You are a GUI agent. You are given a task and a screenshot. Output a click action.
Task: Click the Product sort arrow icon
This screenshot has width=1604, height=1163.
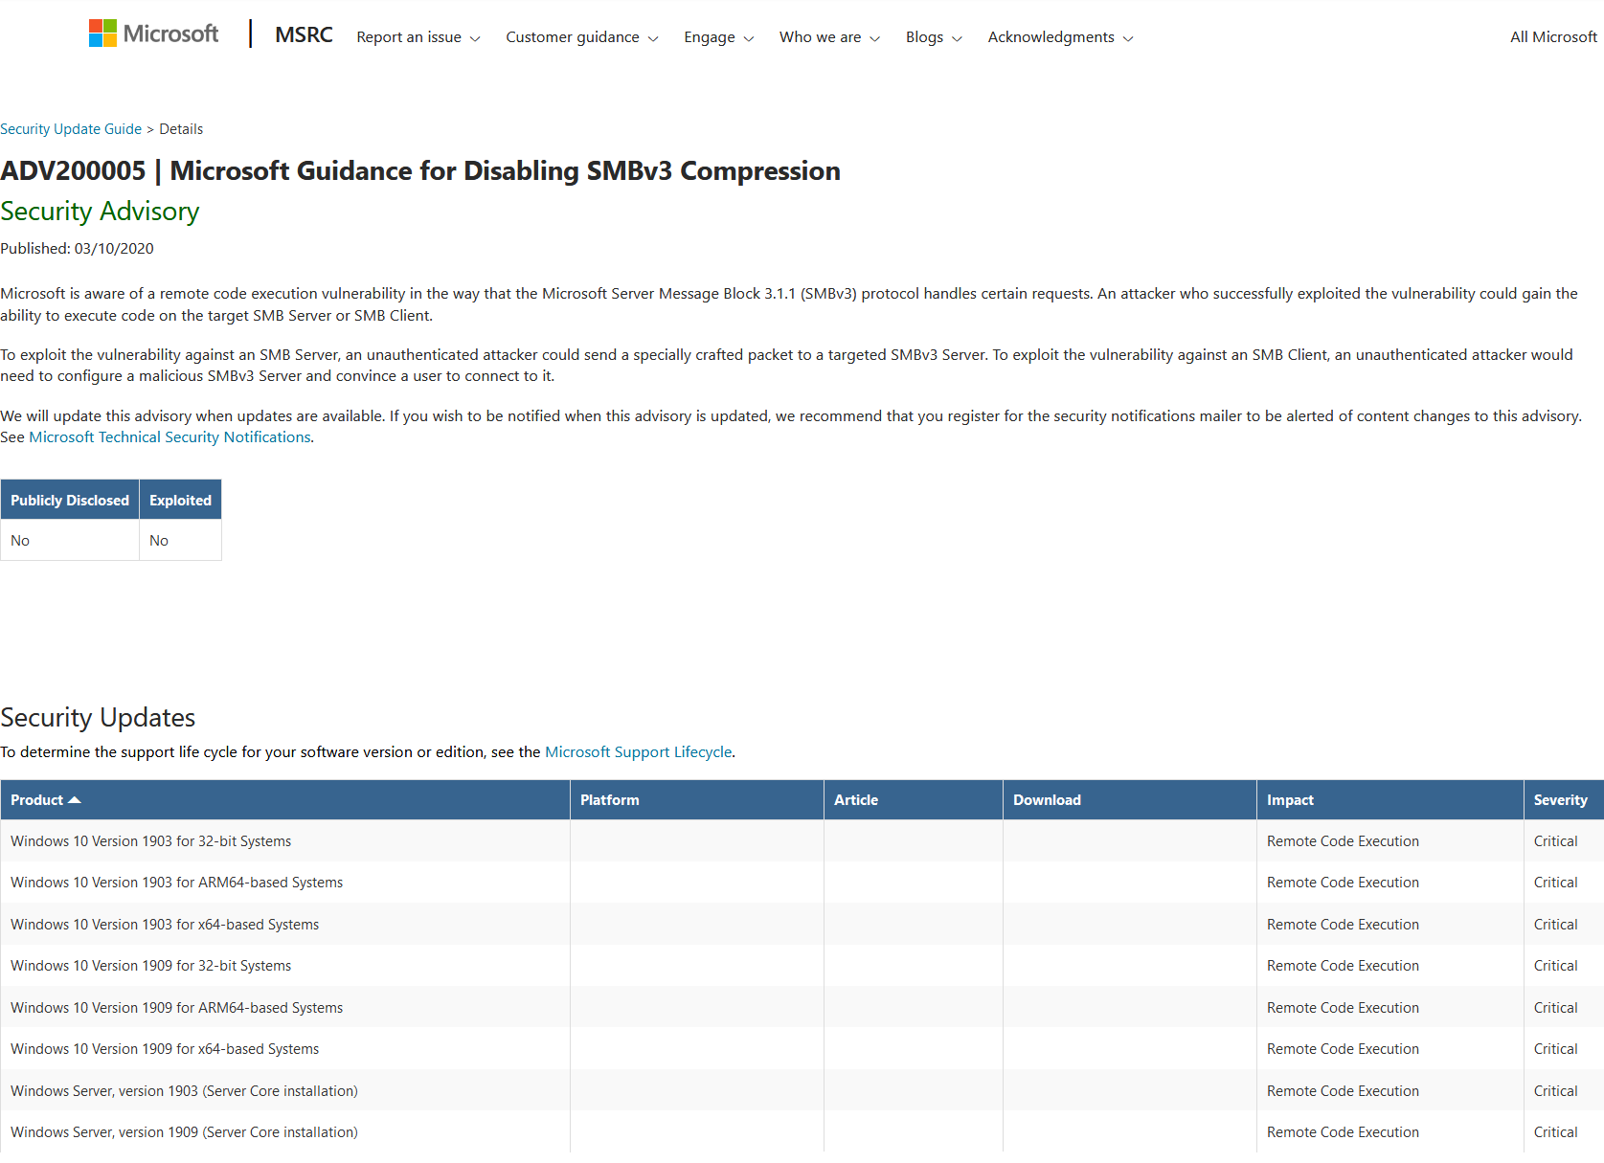pos(75,800)
